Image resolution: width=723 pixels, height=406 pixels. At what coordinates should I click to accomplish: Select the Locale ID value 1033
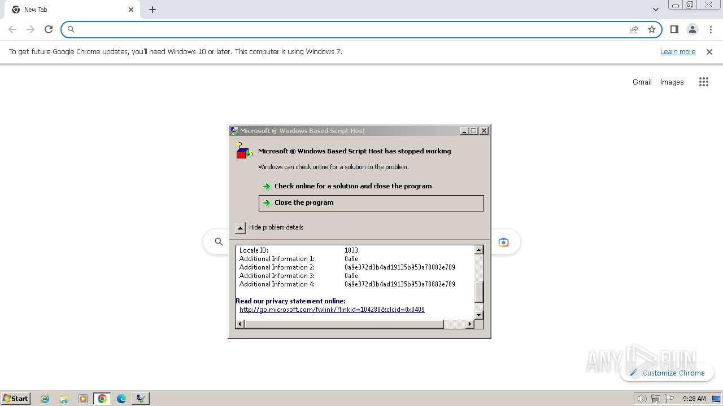point(351,250)
